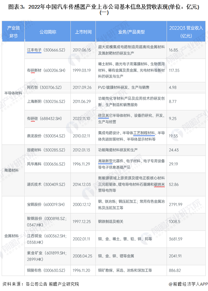Click revenue value 3681.59
Viewport: 208px width, 291px height.
point(176,239)
